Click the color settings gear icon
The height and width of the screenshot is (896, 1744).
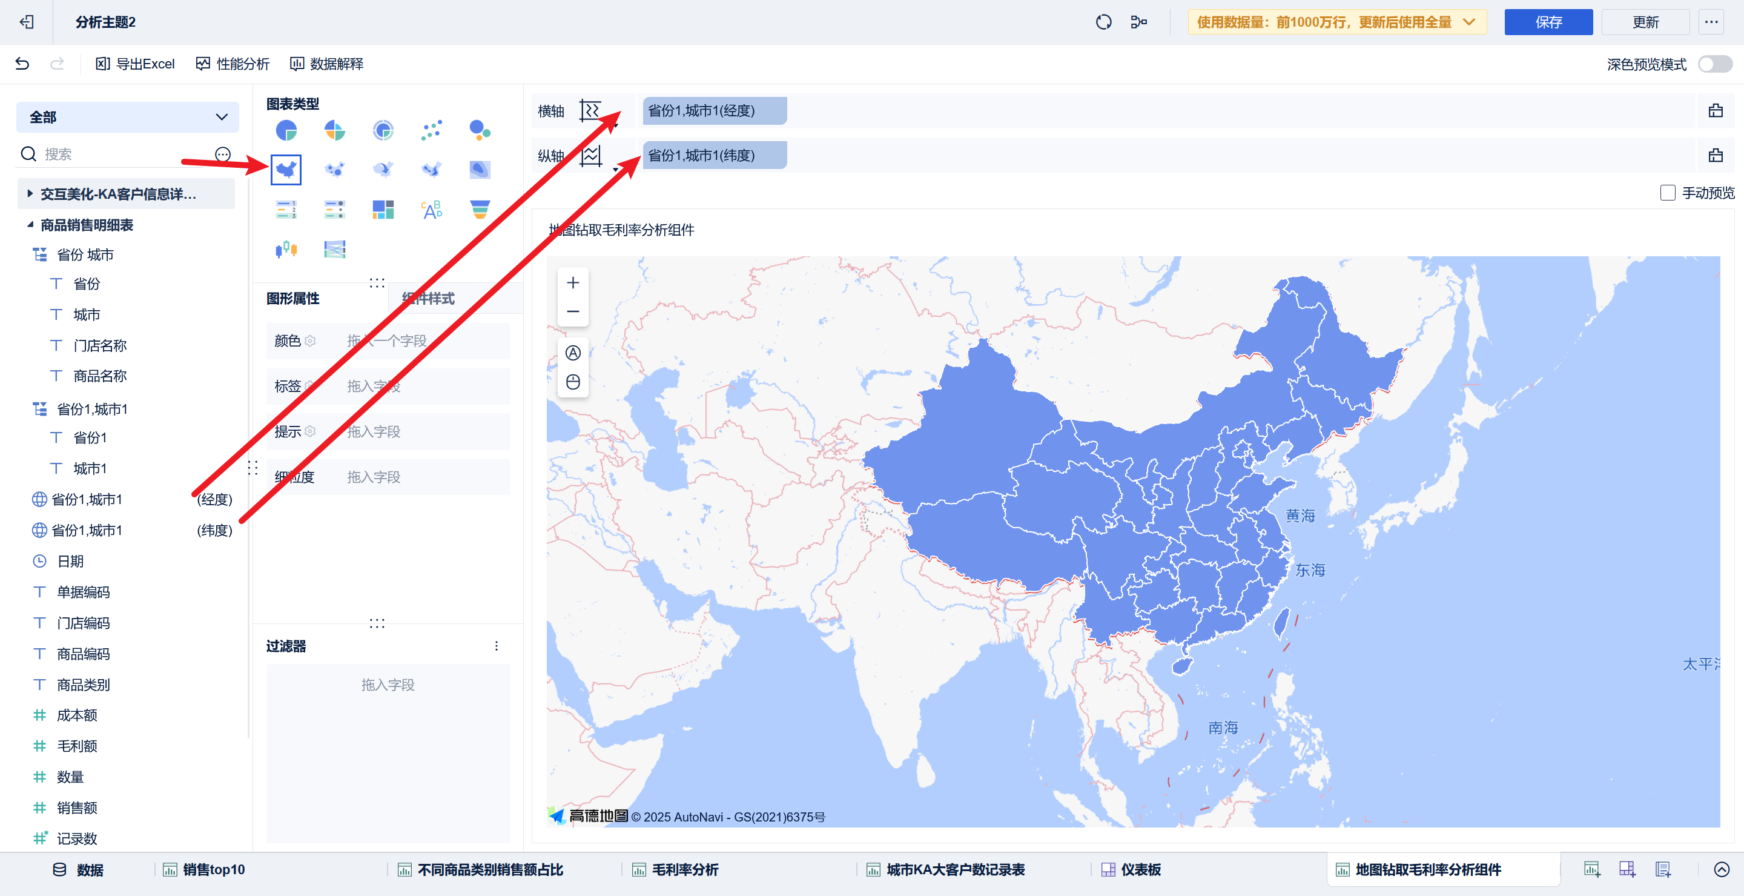(x=310, y=341)
